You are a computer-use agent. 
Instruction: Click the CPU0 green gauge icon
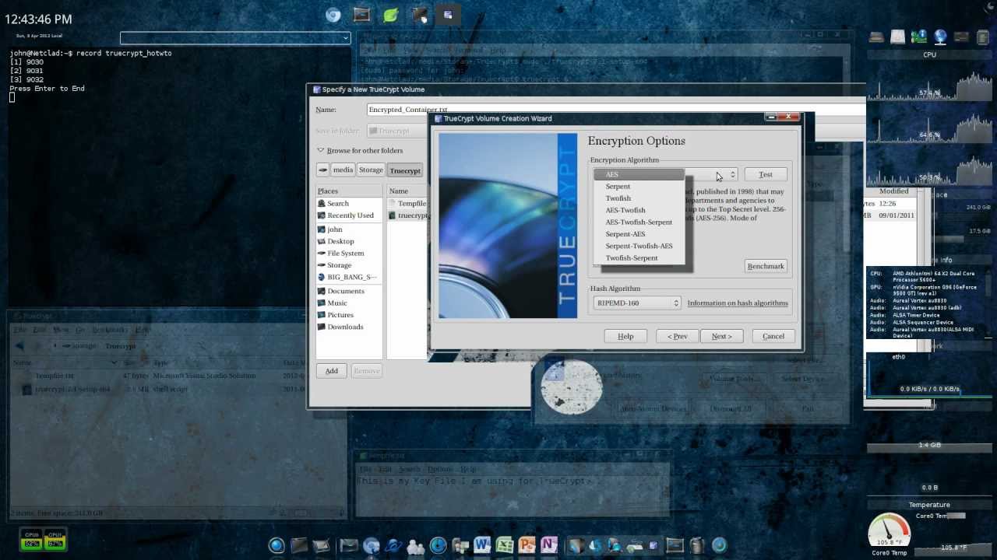tap(32, 540)
